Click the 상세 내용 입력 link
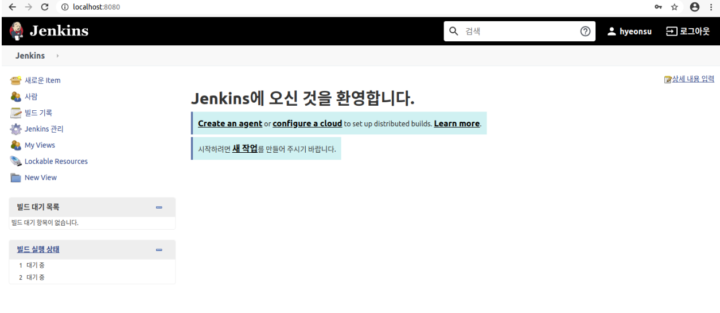Screen dimensions: 720x313 click(693, 79)
